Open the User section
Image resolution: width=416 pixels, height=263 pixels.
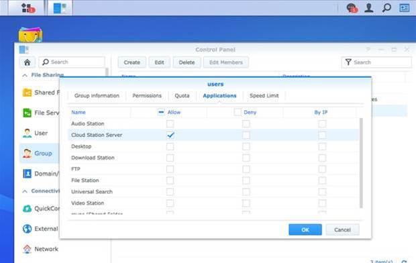tap(40, 133)
